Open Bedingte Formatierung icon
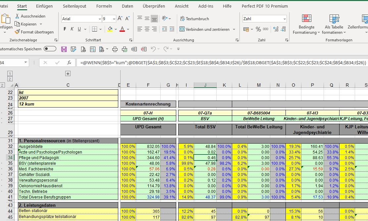Screen dimensions: 368x221 tap(306, 19)
